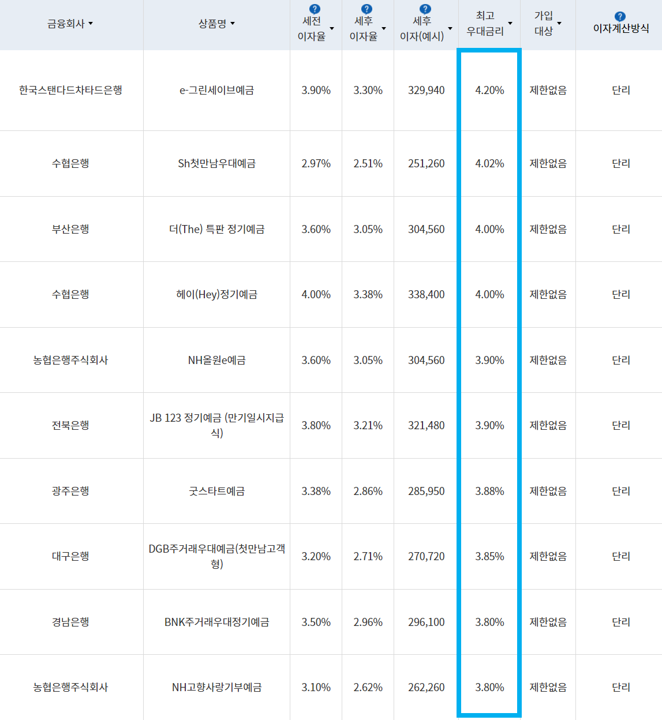662x720 pixels.
Task: Click 2.51% after-tax rate value
Action: 368,163
